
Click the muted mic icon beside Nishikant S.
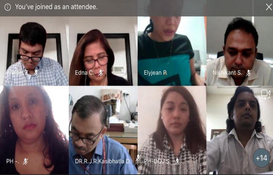click(x=249, y=73)
